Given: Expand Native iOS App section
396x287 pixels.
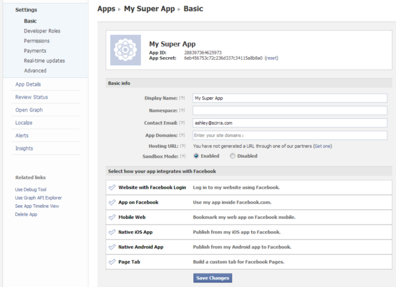Looking at the screenshot, I should (x=249, y=232).
